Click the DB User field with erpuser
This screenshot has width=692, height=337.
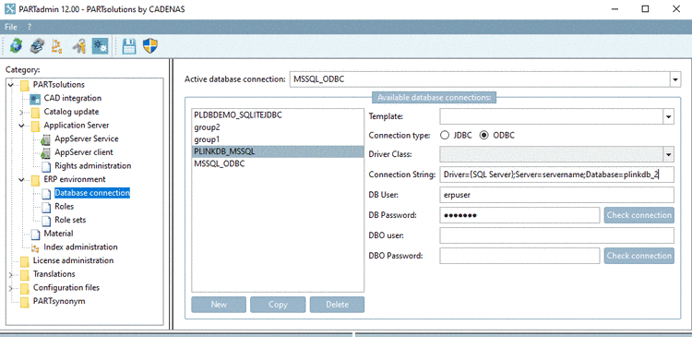[x=557, y=195]
